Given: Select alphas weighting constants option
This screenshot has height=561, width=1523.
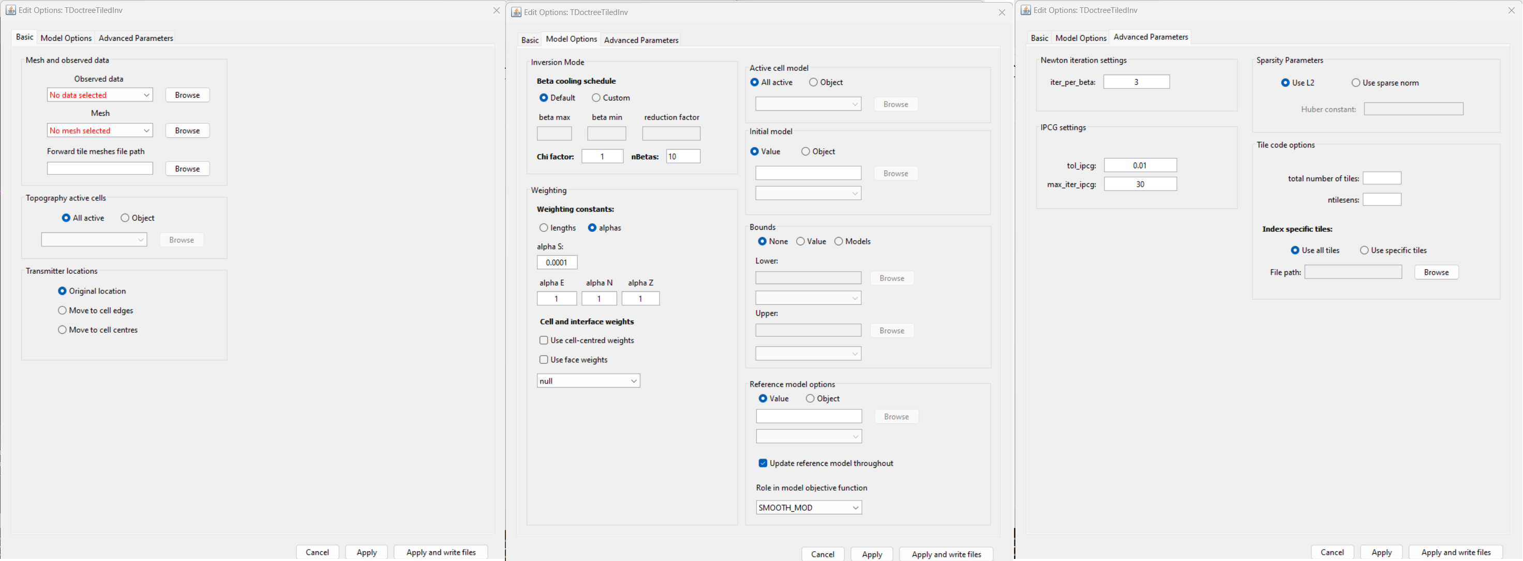Looking at the screenshot, I should click(x=604, y=228).
